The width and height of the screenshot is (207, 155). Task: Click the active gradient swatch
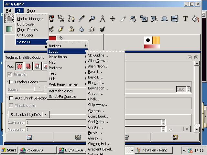[152, 46]
